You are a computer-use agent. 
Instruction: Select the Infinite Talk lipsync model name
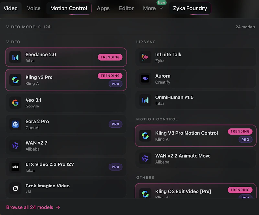coord(168,54)
